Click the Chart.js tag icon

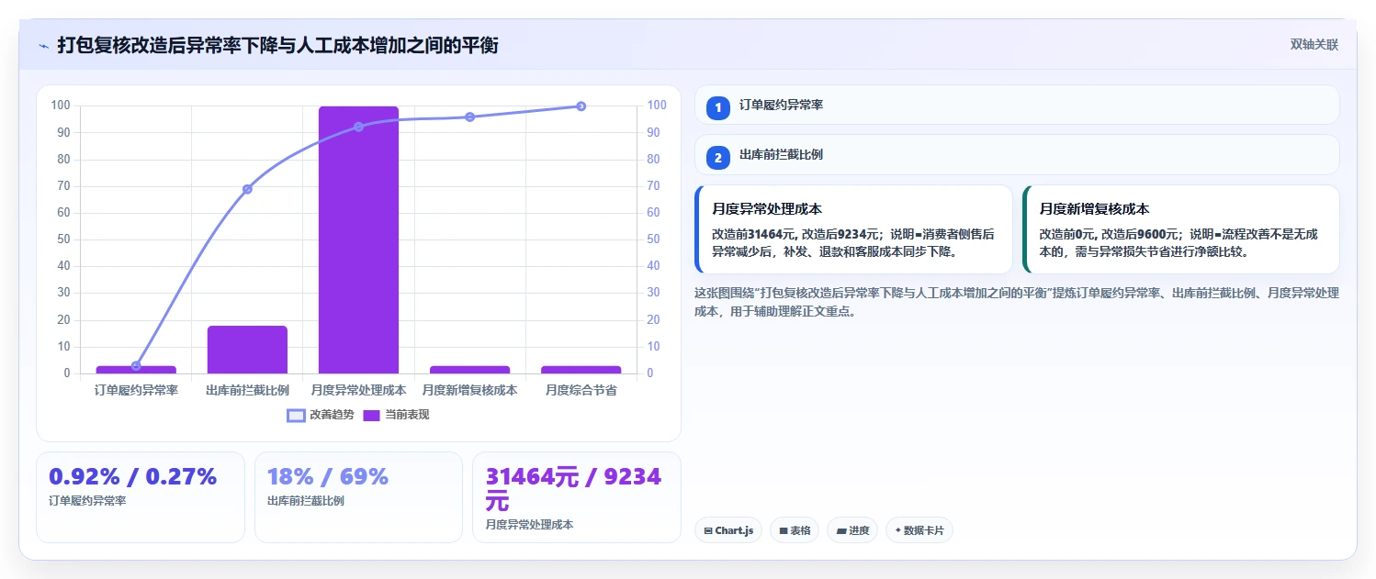click(708, 530)
